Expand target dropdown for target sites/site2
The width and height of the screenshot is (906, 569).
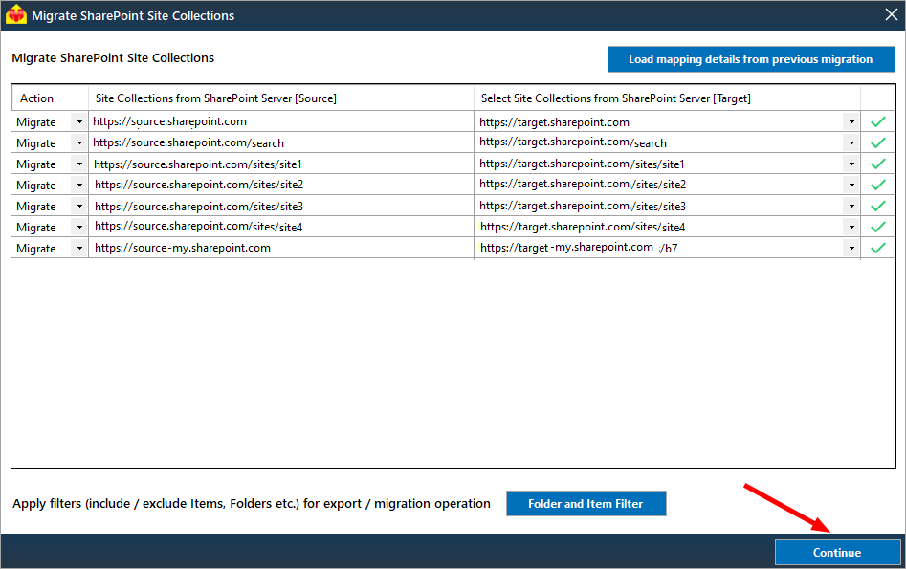(x=851, y=185)
